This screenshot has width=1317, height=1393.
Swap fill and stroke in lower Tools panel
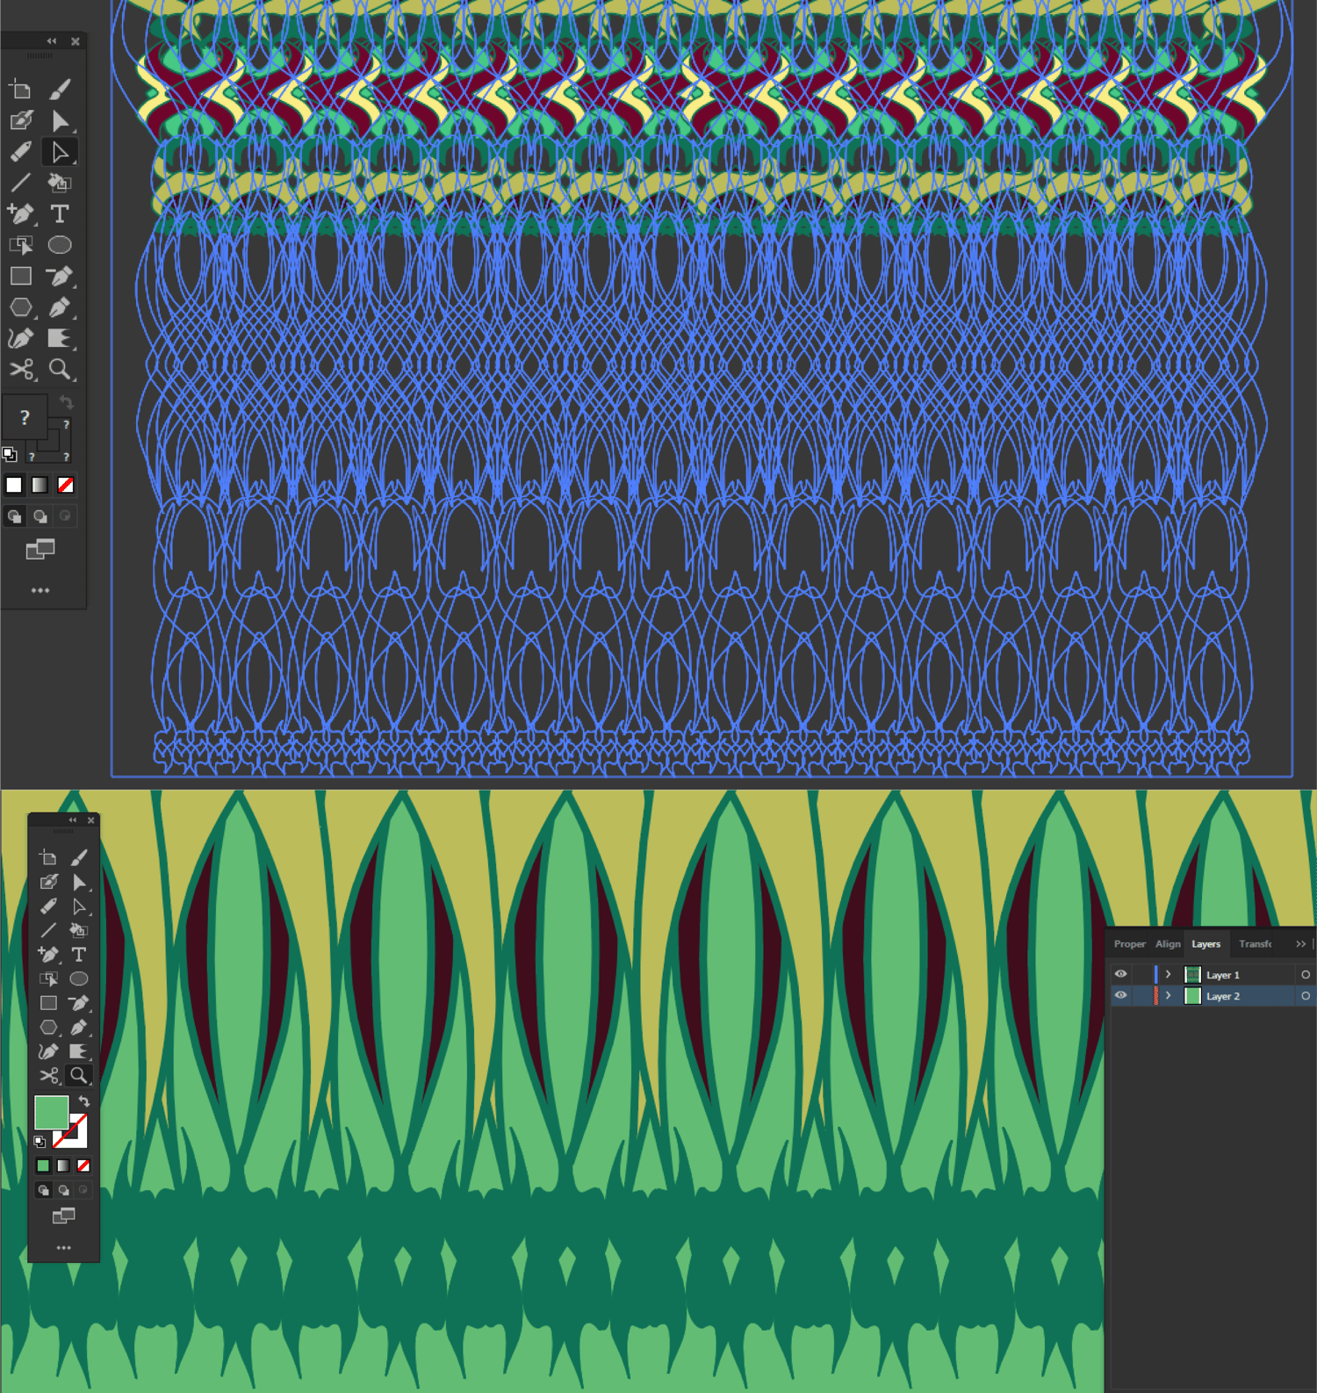point(84,1101)
